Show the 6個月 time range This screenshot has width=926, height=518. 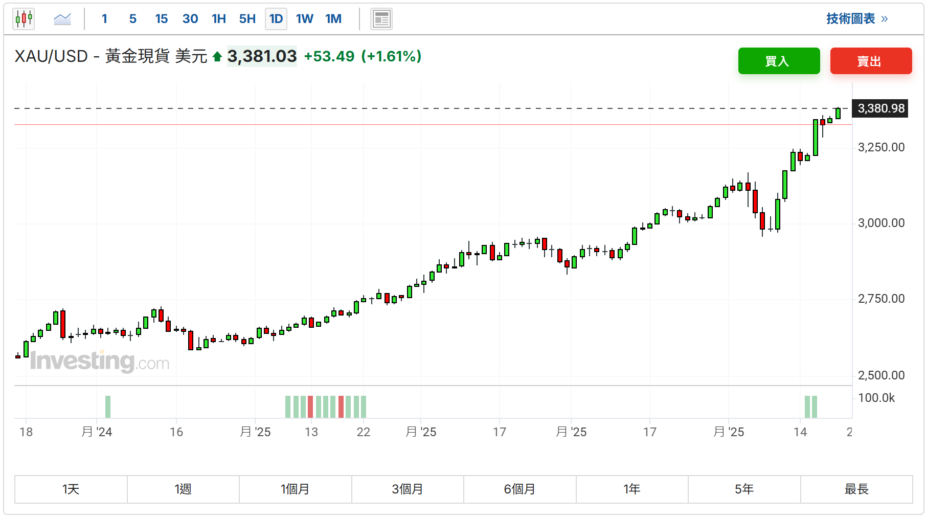click(520, 489)
